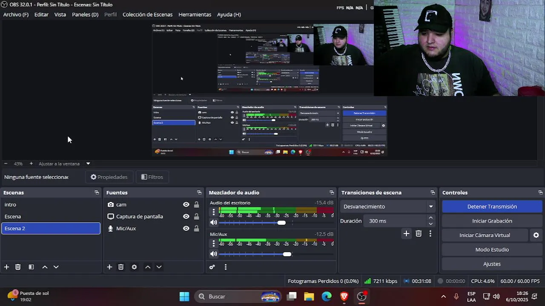Open Ayuda (H) menu
This screenshot has width=545, height=306.
click(229, 14)
